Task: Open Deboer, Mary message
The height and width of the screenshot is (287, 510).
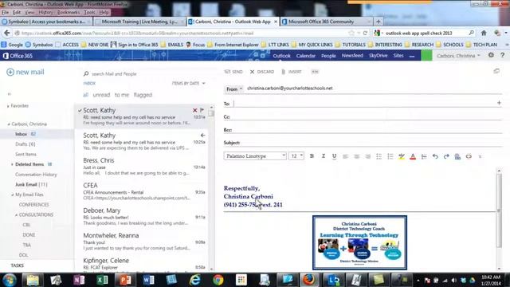Action: tap(142, 217)
